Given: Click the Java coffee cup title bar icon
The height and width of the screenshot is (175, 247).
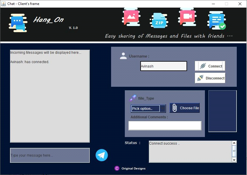Looking at the screenshot, I should [x=4, y=4].
